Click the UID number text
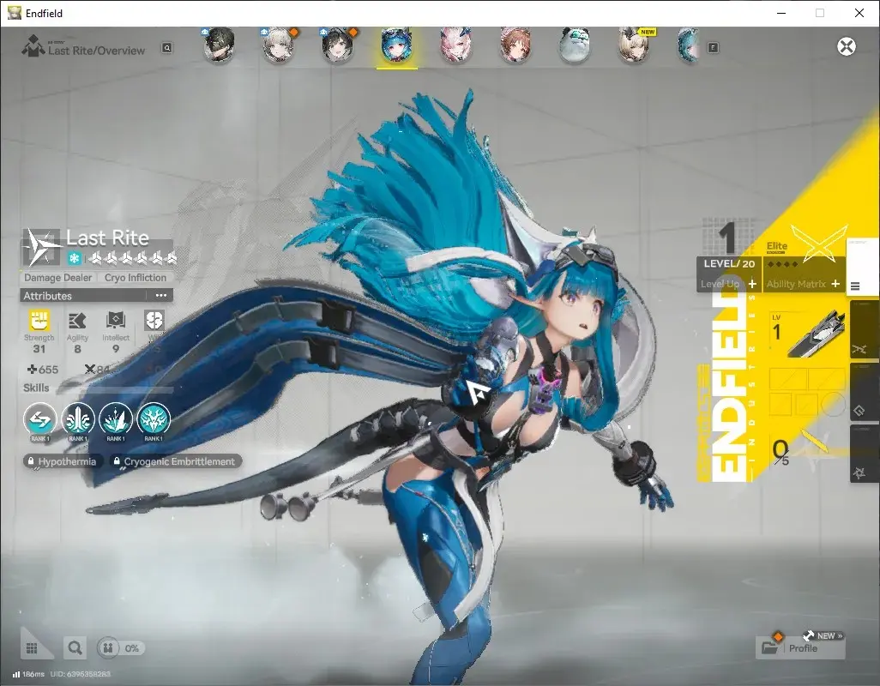The width and height of the screenshot is (880, 686). click(x=81, y=674)
